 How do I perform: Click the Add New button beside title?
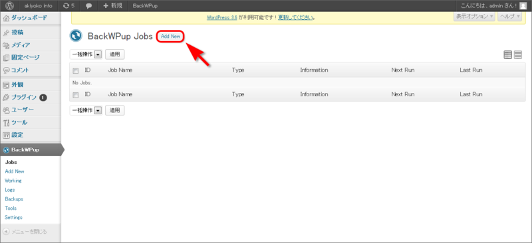170,37
